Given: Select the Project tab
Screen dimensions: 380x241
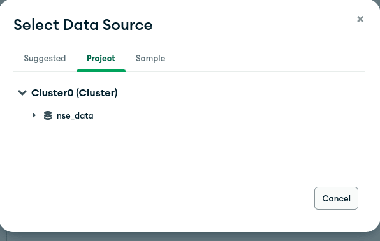Looking at the screenshot, I should pyautogui.click(x=101, y=59).
